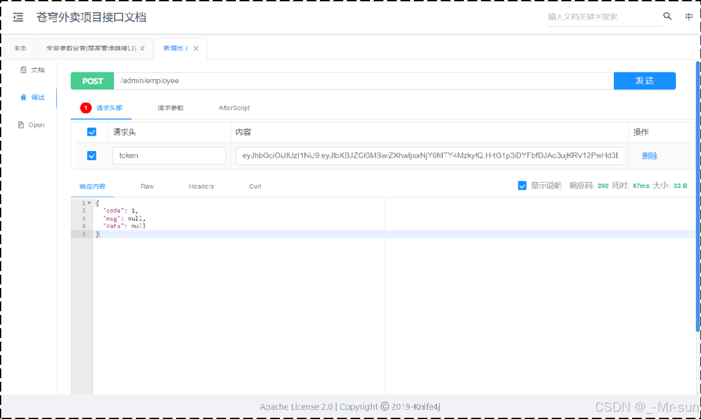Click 删除 for the token row
This screenshot has height=419, width=701.
[x=650, y=155]
